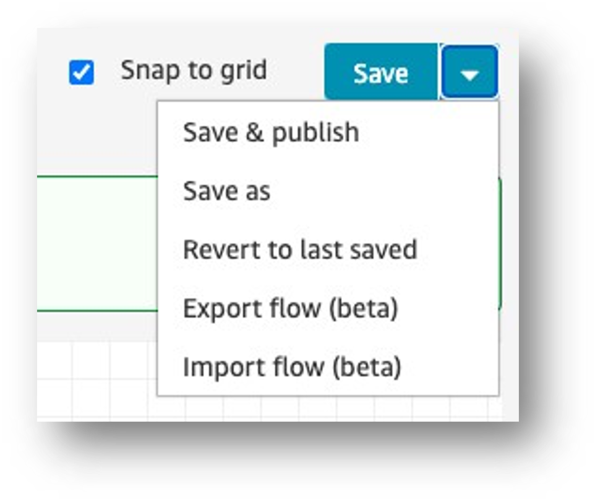595x499 pixels.
Task: Click the blue checkmark icon
Action: (x=81, y=73)
